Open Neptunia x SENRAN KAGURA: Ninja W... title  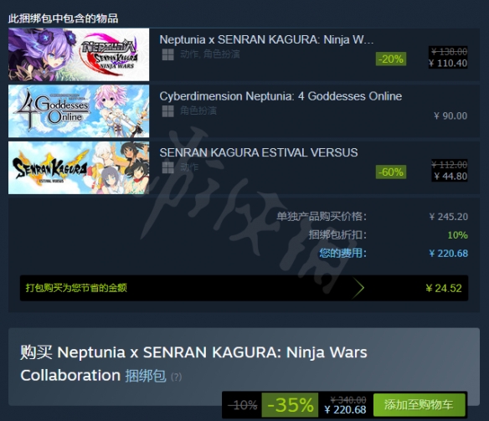pyautogui.click(x=266, y=40)
